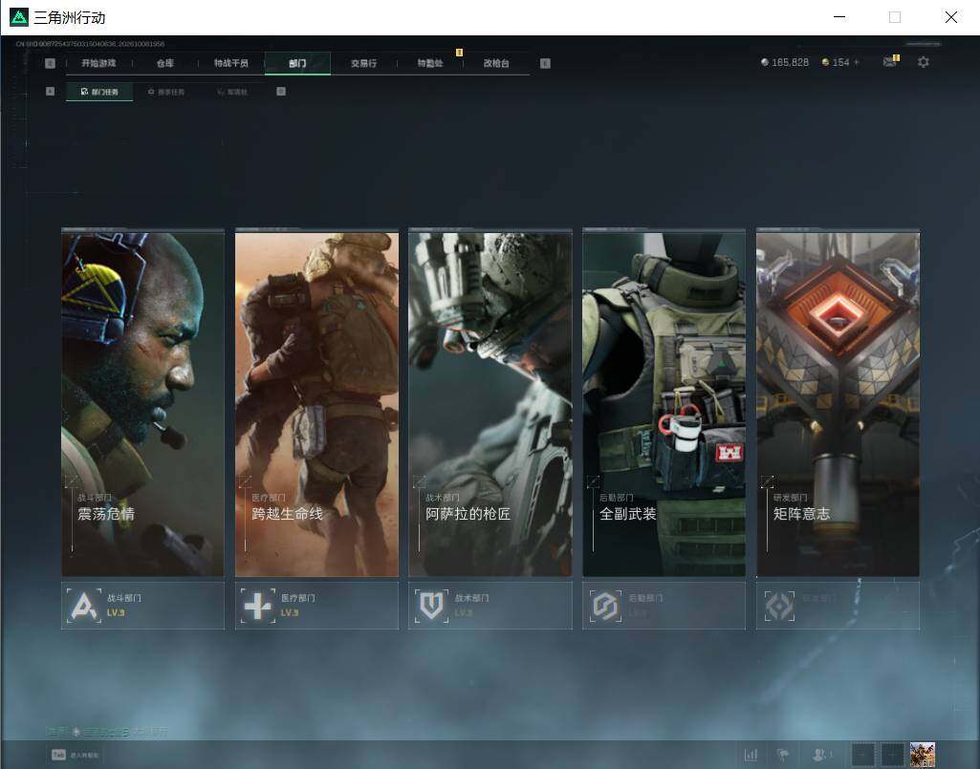Image resolution: width=980 pixels, height=769 pixels.
Task: Open the friends list icon
Action: (820, 755)
